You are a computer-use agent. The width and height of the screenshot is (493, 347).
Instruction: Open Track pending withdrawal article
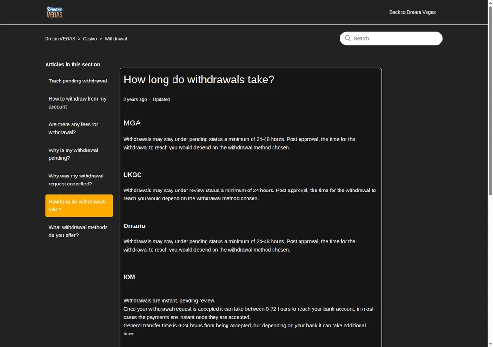[79, 81]
